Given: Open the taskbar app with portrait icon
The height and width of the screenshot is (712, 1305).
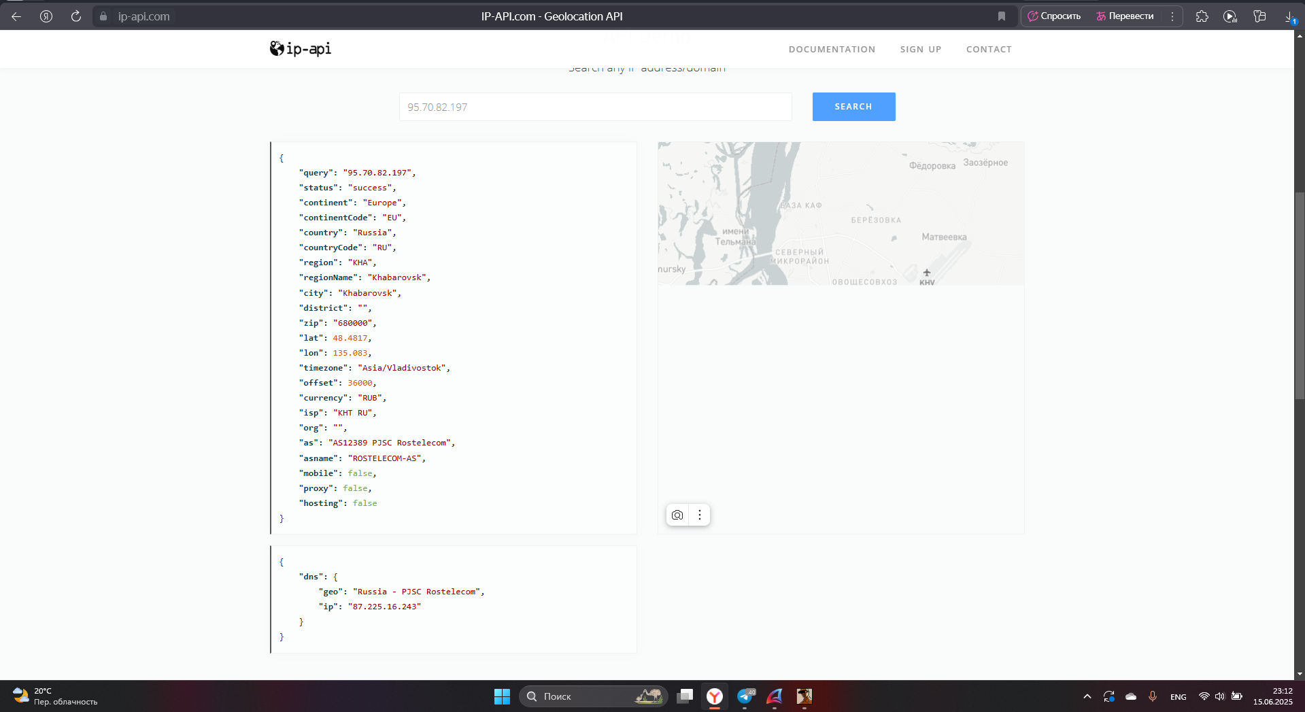Looking at the screenshot, I should 804,696.
